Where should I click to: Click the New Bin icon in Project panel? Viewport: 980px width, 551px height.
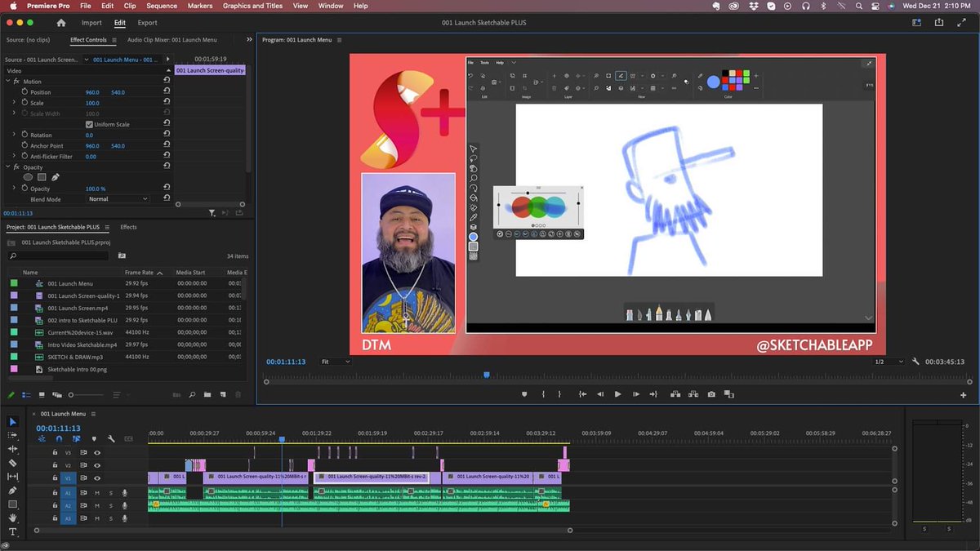(207, 394)
